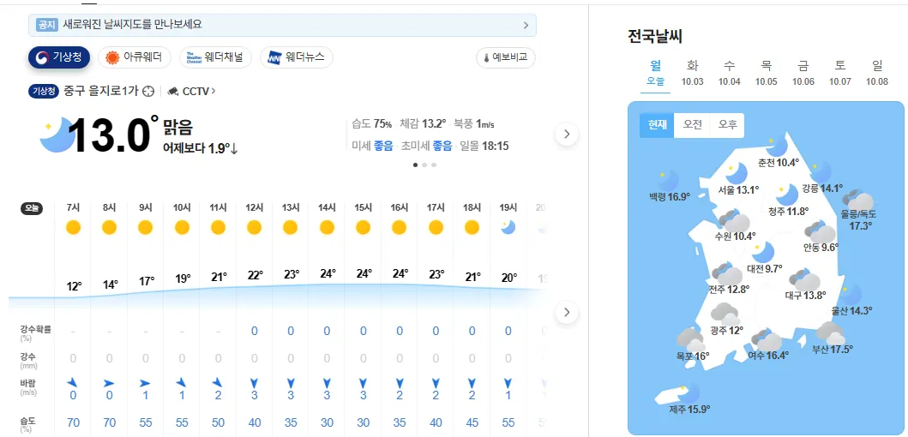Click the summary carousel page dots

click(x=424, y=165)
